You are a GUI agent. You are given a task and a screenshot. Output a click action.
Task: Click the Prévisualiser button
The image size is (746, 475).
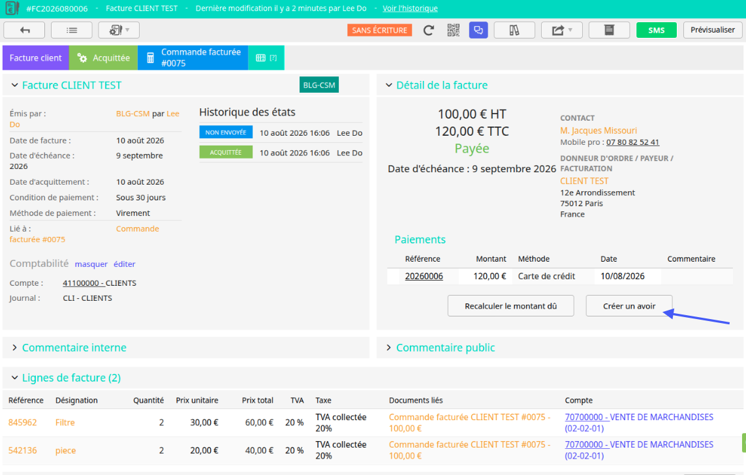[712, 30]
